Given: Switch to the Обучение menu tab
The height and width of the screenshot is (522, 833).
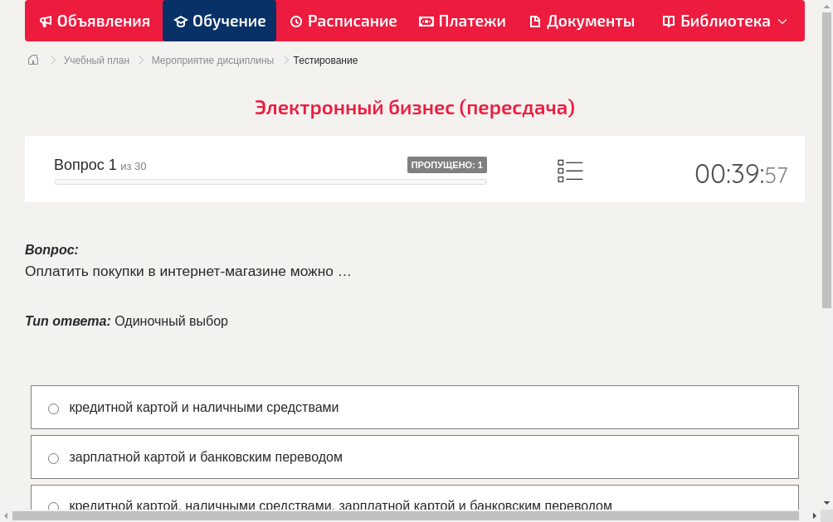Looking at the screenshot, I should [x=219, y=21].
